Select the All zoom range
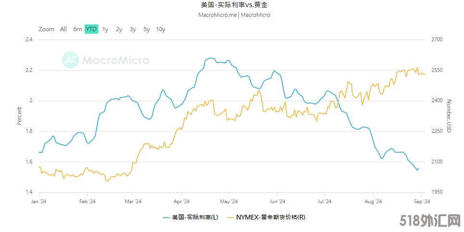 [x=63, y=29]
